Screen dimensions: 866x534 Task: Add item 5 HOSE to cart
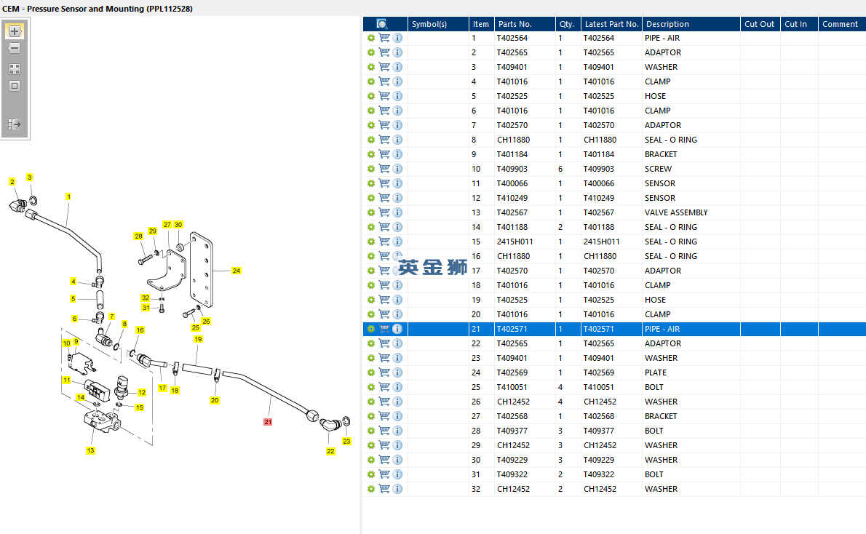pos(384,96)
